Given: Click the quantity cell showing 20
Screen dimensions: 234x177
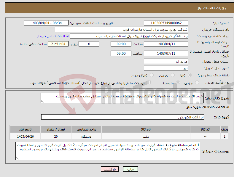Looking at the screenshot, I should (x=56, y=136).
